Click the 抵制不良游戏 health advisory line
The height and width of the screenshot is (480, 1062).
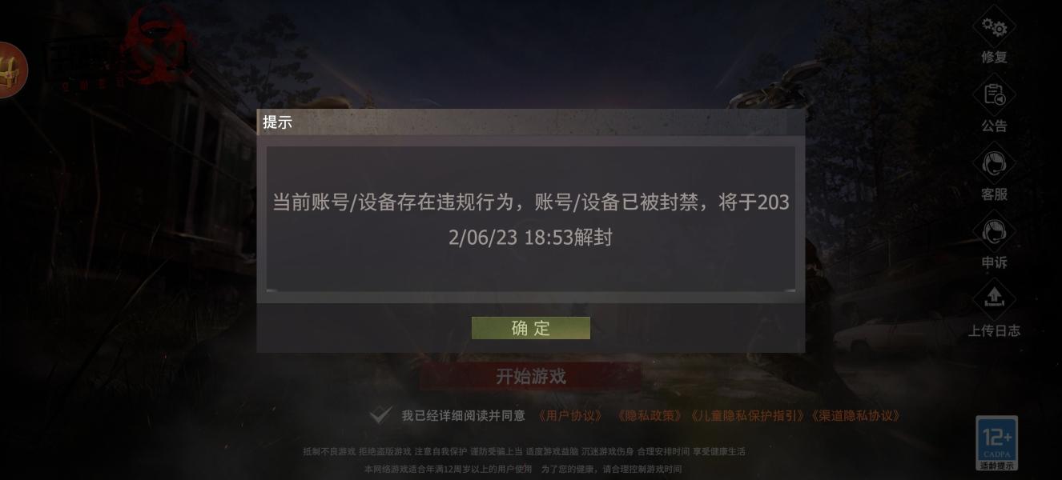[x=524, y=451]
